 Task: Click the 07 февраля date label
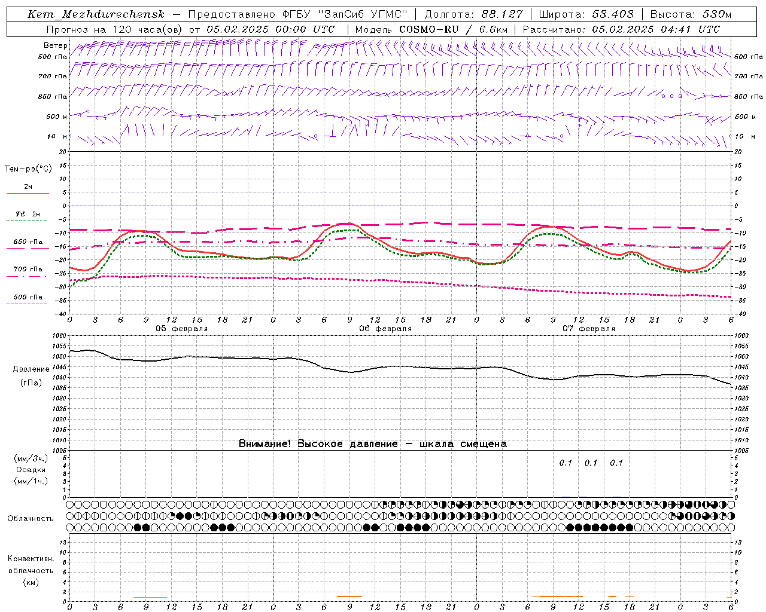click(589, 329)
